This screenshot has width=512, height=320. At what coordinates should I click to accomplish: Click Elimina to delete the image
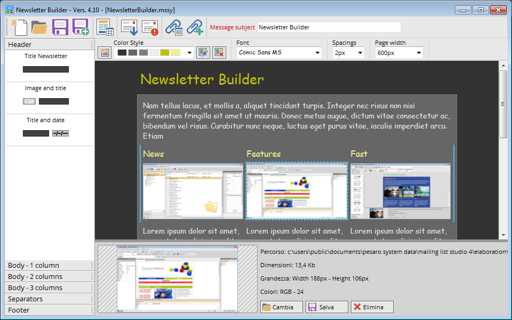point(372,307)
